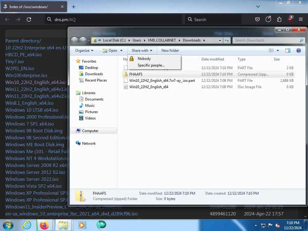Expand the Open button dropdown arrow
This screenshot has height=231, width=308.
click(x=122, y=51)
